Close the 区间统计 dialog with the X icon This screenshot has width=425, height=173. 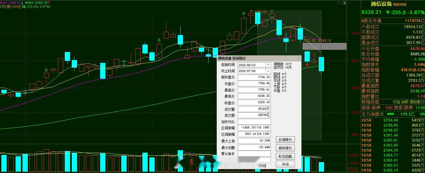pos(299,58)
